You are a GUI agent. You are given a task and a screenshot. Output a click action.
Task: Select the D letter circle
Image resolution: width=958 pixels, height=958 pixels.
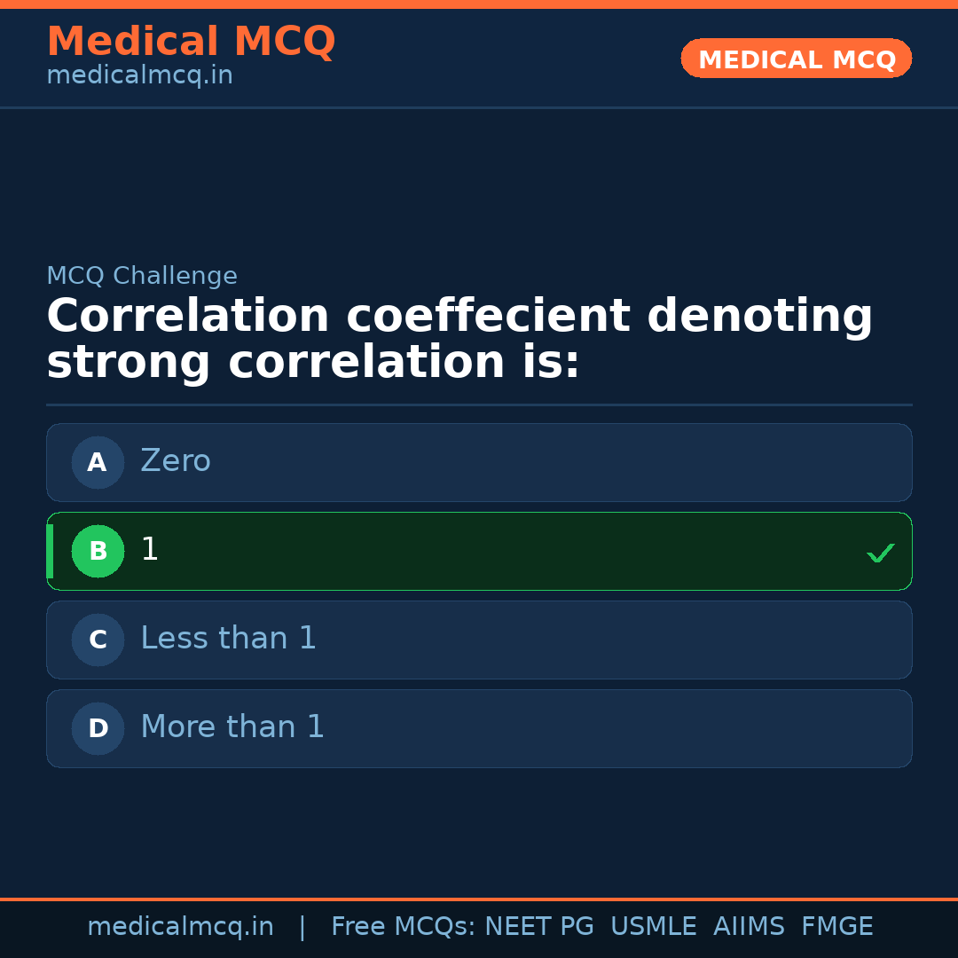tap(98, 728)
